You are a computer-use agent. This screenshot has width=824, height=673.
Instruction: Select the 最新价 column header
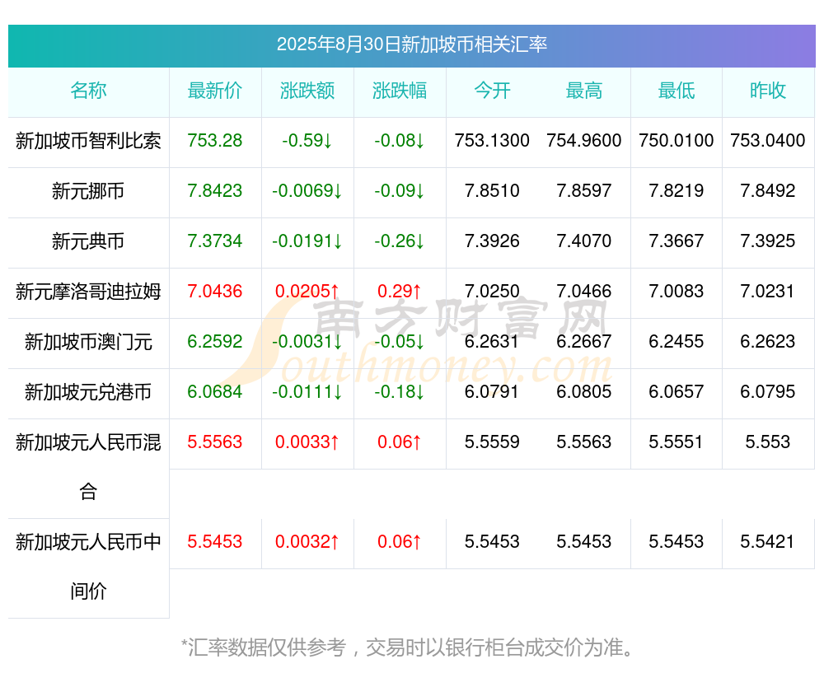[x=215, y=91]
